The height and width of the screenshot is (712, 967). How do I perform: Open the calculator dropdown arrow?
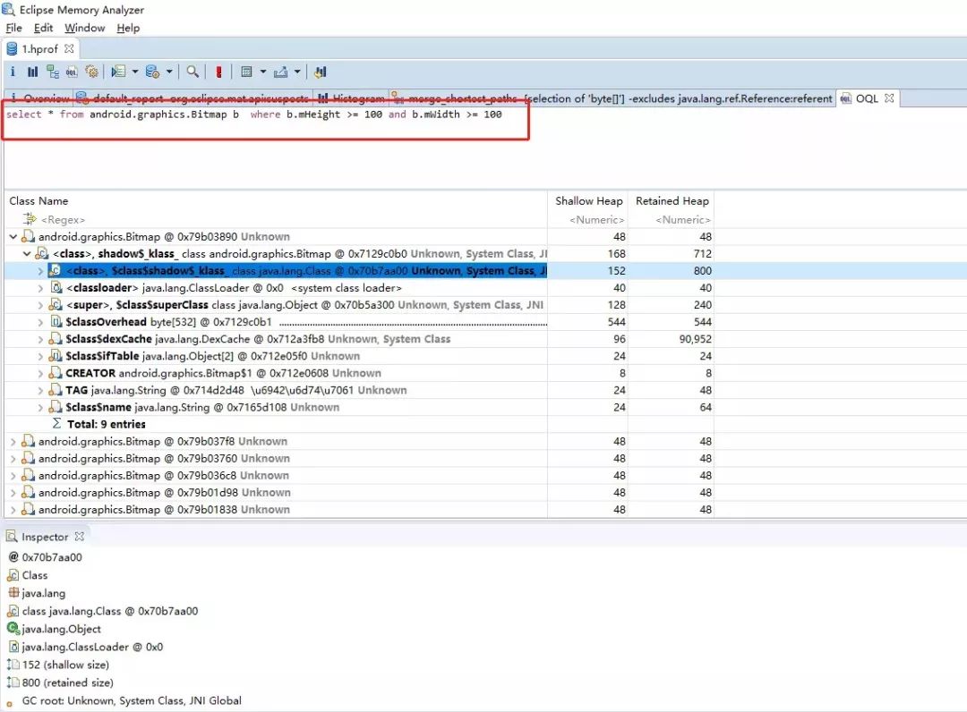coord(262,72)
